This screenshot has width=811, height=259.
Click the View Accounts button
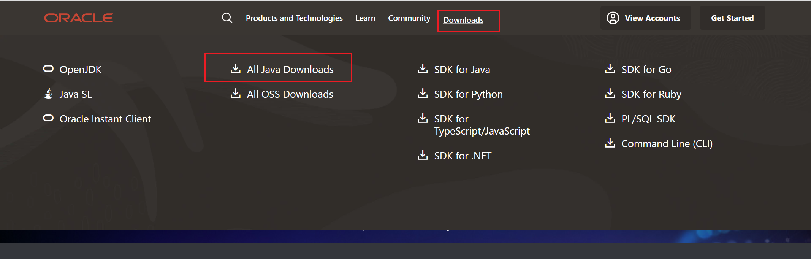pos(646,18)
